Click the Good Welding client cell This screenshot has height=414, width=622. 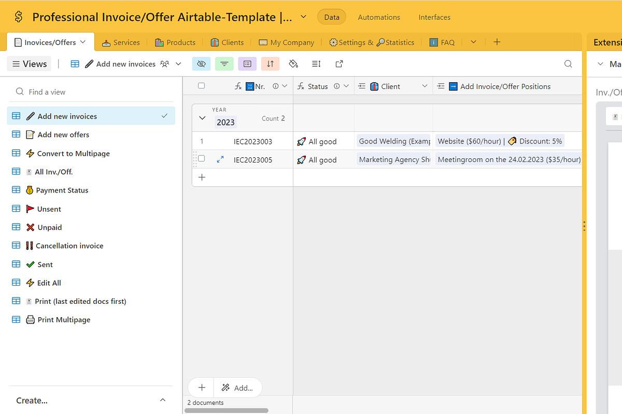pyautogui.click(x=393, y=141)
